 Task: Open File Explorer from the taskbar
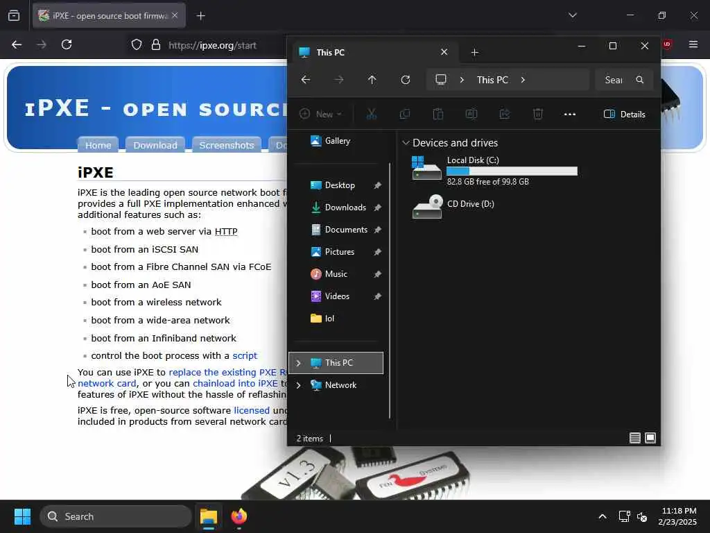[209, 516]
